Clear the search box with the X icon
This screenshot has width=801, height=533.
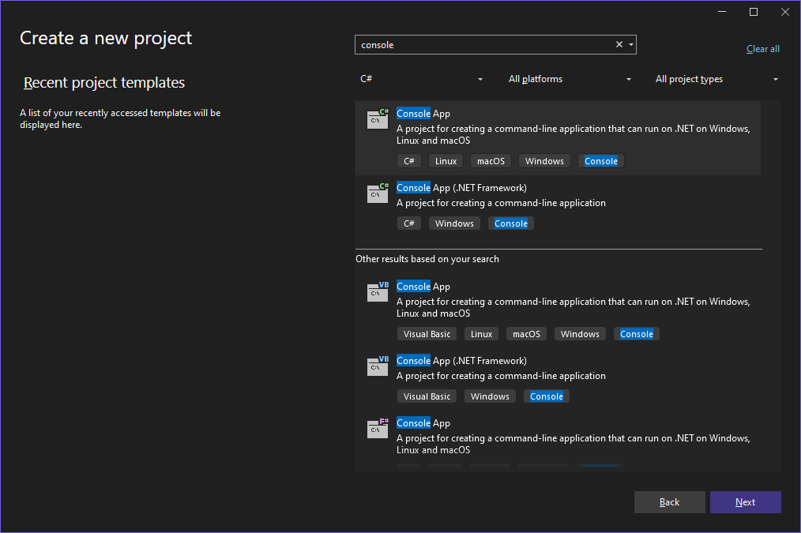click(x=619, y=44)
